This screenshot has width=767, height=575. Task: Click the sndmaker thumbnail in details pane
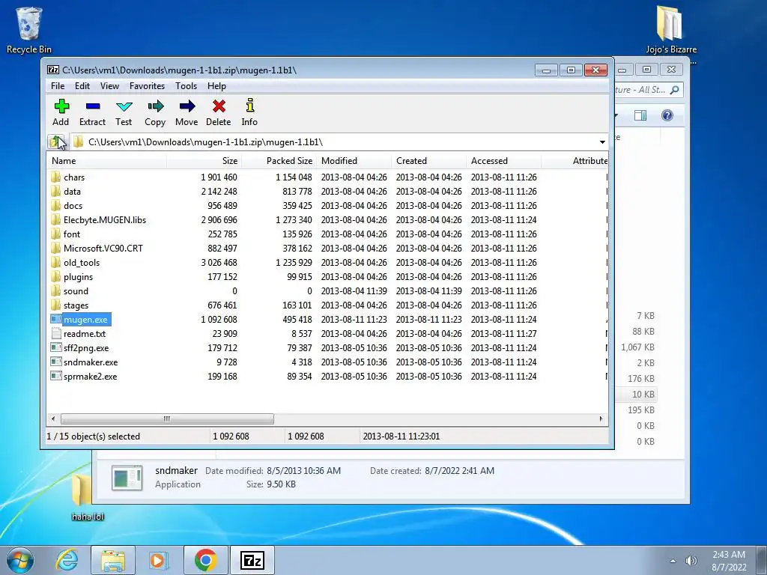[127, 478]
